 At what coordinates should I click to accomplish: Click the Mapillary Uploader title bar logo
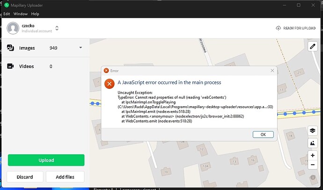pyautogui.click(x=7, y=5)
